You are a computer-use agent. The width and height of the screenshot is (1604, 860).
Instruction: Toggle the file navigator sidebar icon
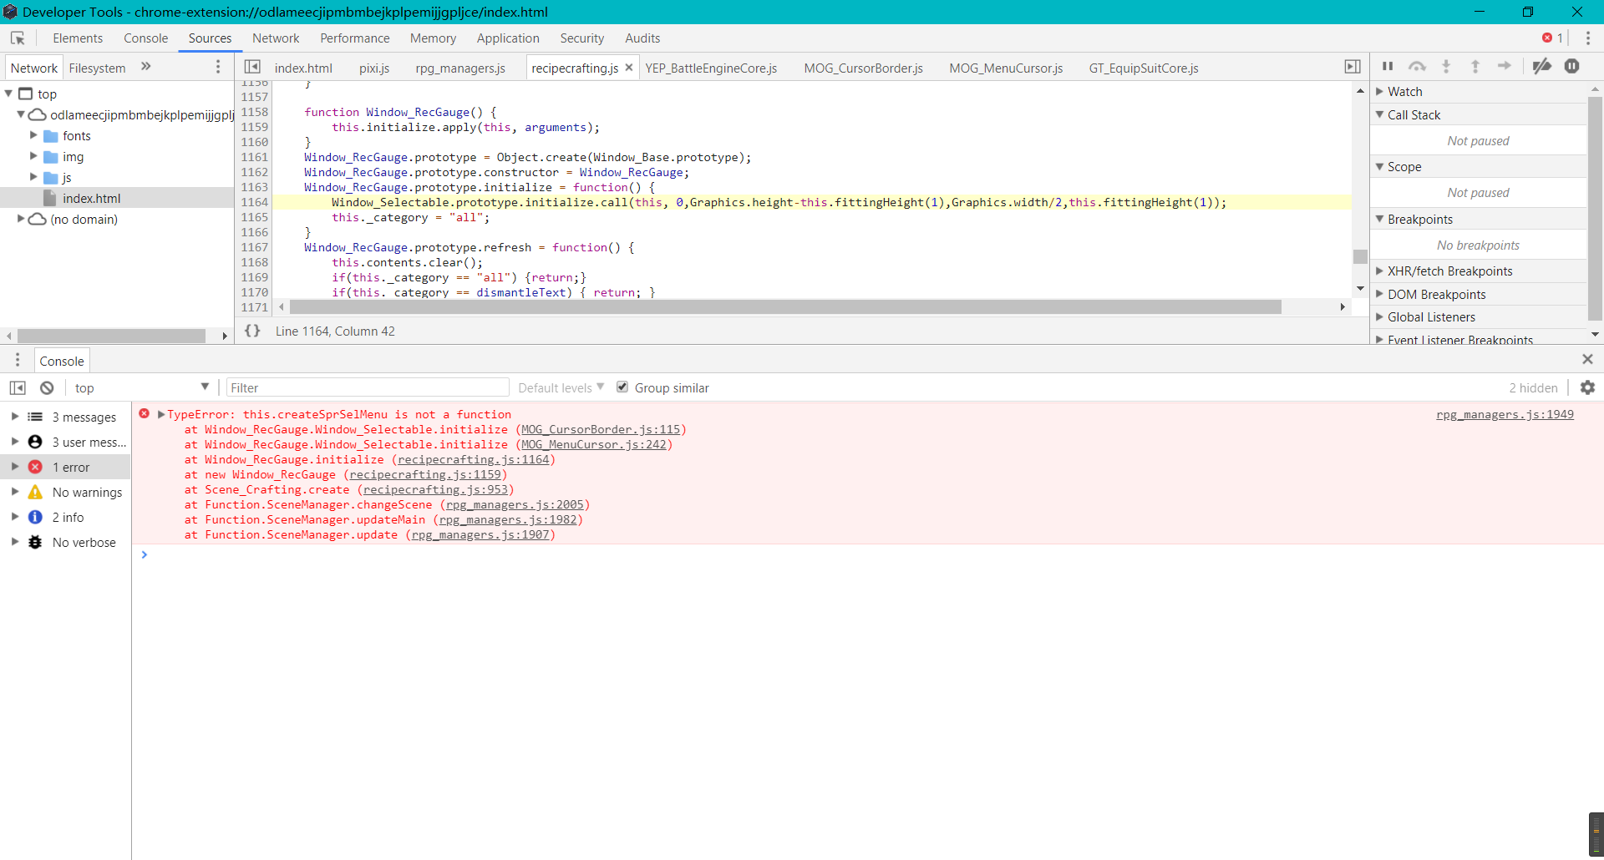252,67
